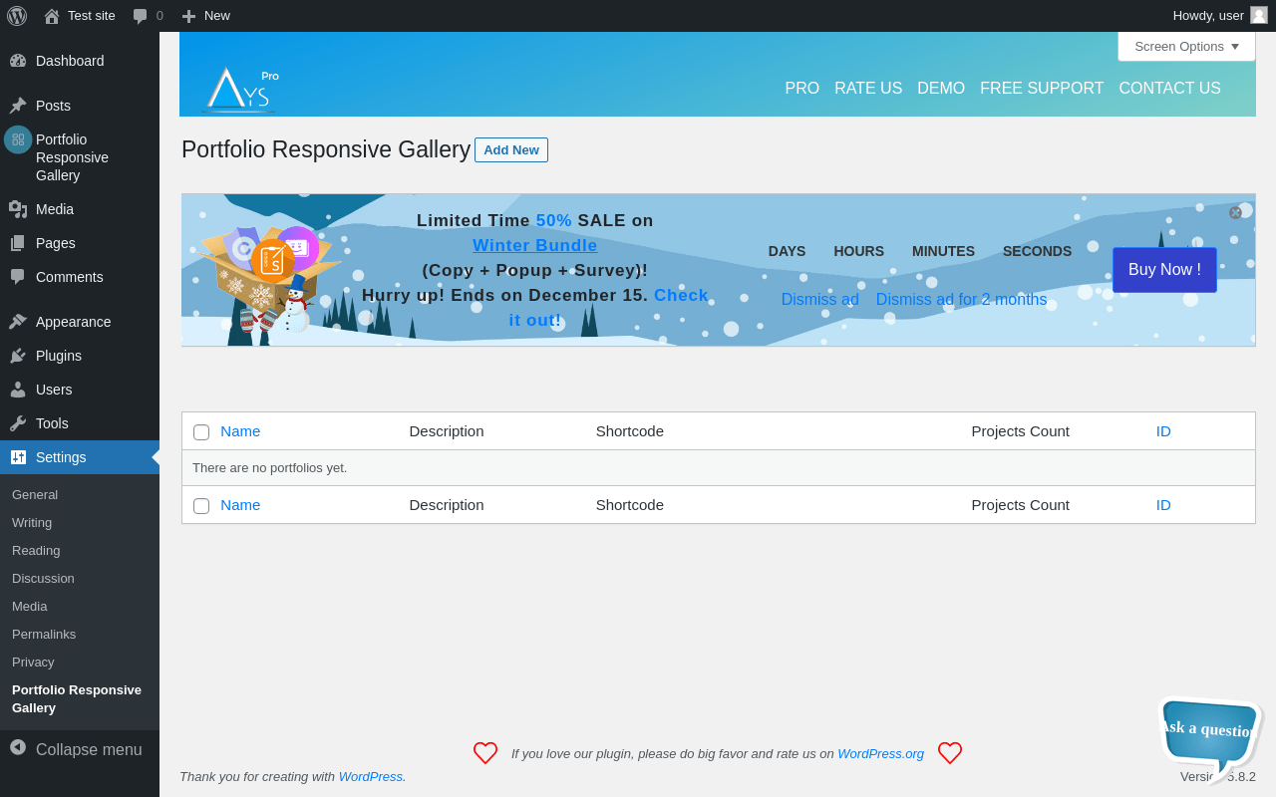The width and height of the screenshot is (1276, 797).
Task: Open Portfolio Responsive Gallery settings submenu item
Action: [x=77, y=698]
